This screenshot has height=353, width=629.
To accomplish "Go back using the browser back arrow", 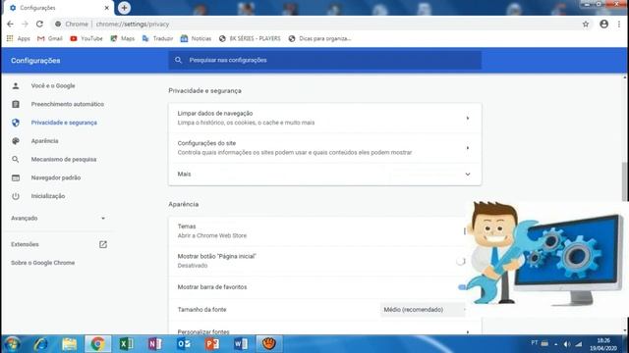I will (10, 24).
